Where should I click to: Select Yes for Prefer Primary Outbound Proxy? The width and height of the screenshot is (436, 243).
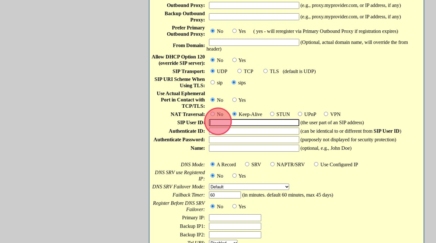click(x=234, y=31)
